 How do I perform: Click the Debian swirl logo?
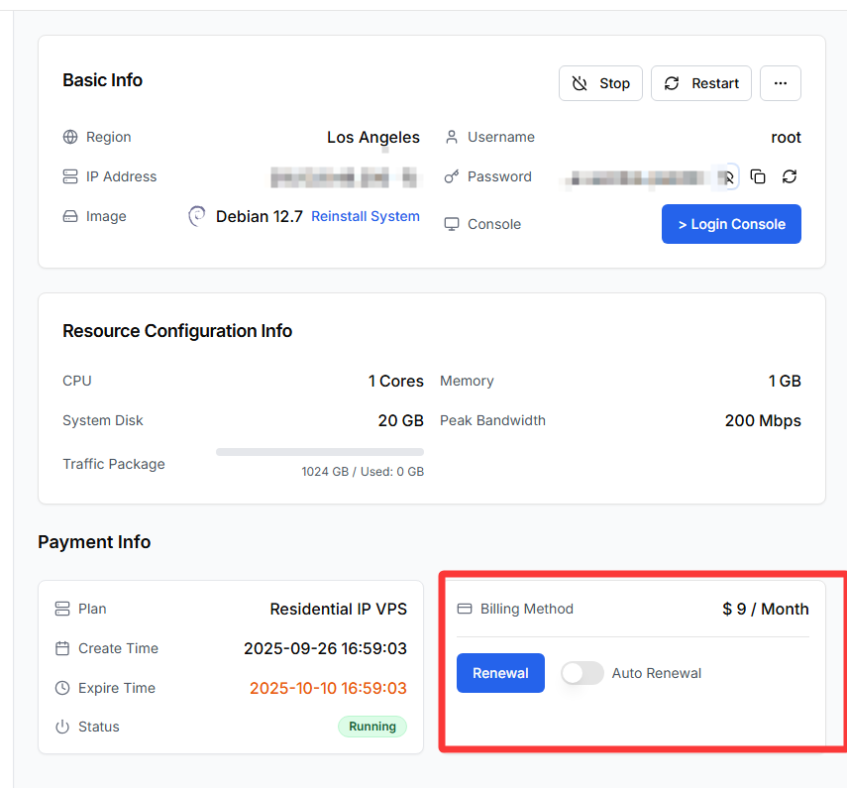pyautogui.click(x=197, y=216)
